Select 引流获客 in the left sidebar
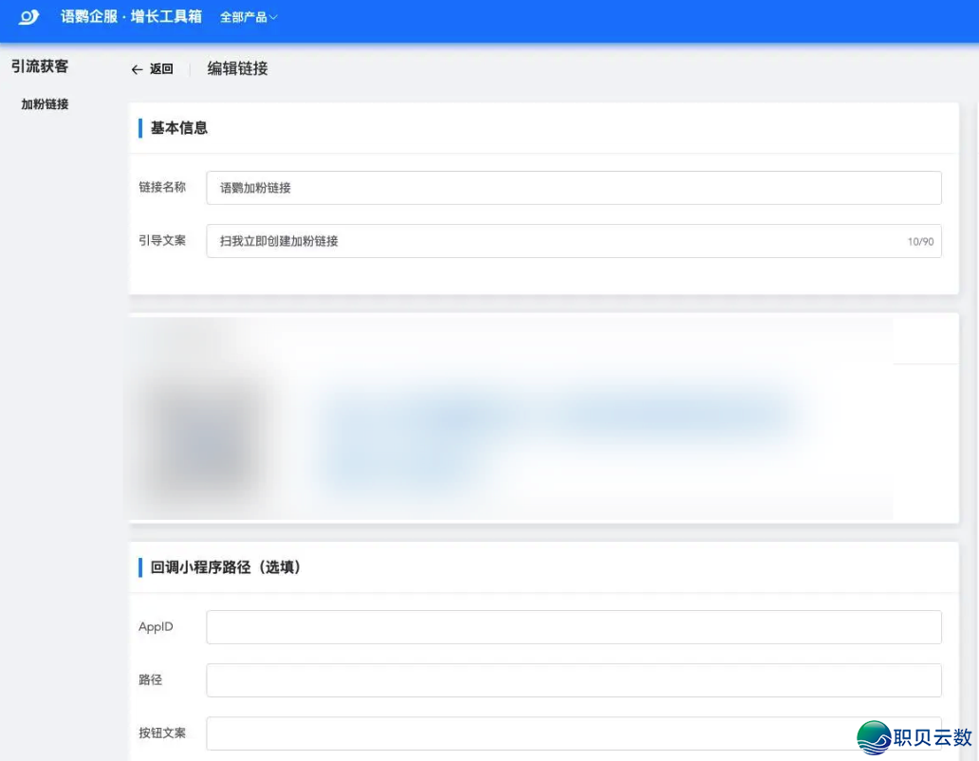979x761 pixels. (40, 66)
